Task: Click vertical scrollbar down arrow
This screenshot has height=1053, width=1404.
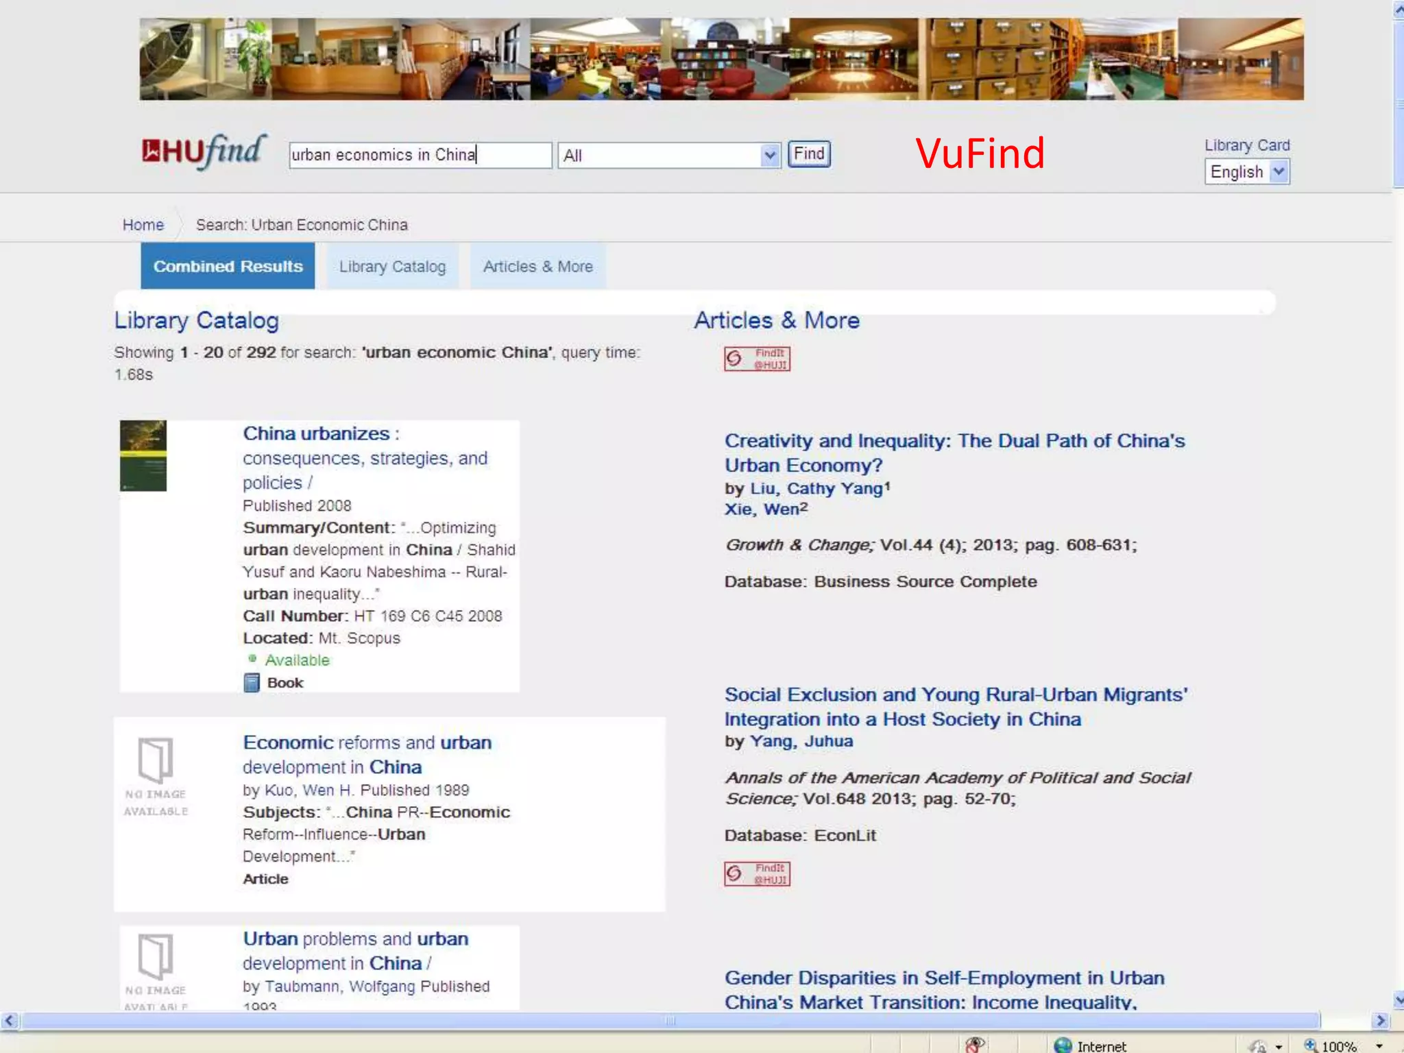Action: 1398,1000
